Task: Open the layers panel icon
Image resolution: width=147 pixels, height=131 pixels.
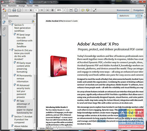Action: pos(4,35)
